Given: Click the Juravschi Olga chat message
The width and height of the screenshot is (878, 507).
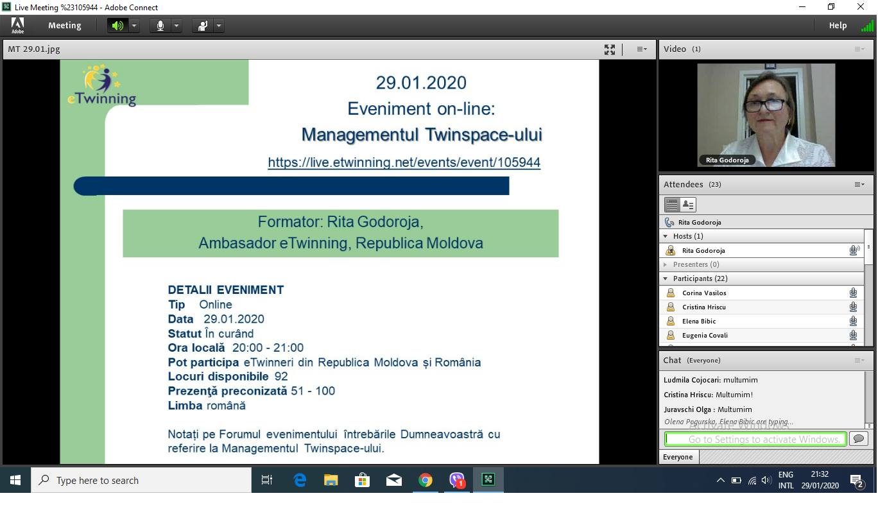Looking at the screenshot, I should click(x=708, y=409).
